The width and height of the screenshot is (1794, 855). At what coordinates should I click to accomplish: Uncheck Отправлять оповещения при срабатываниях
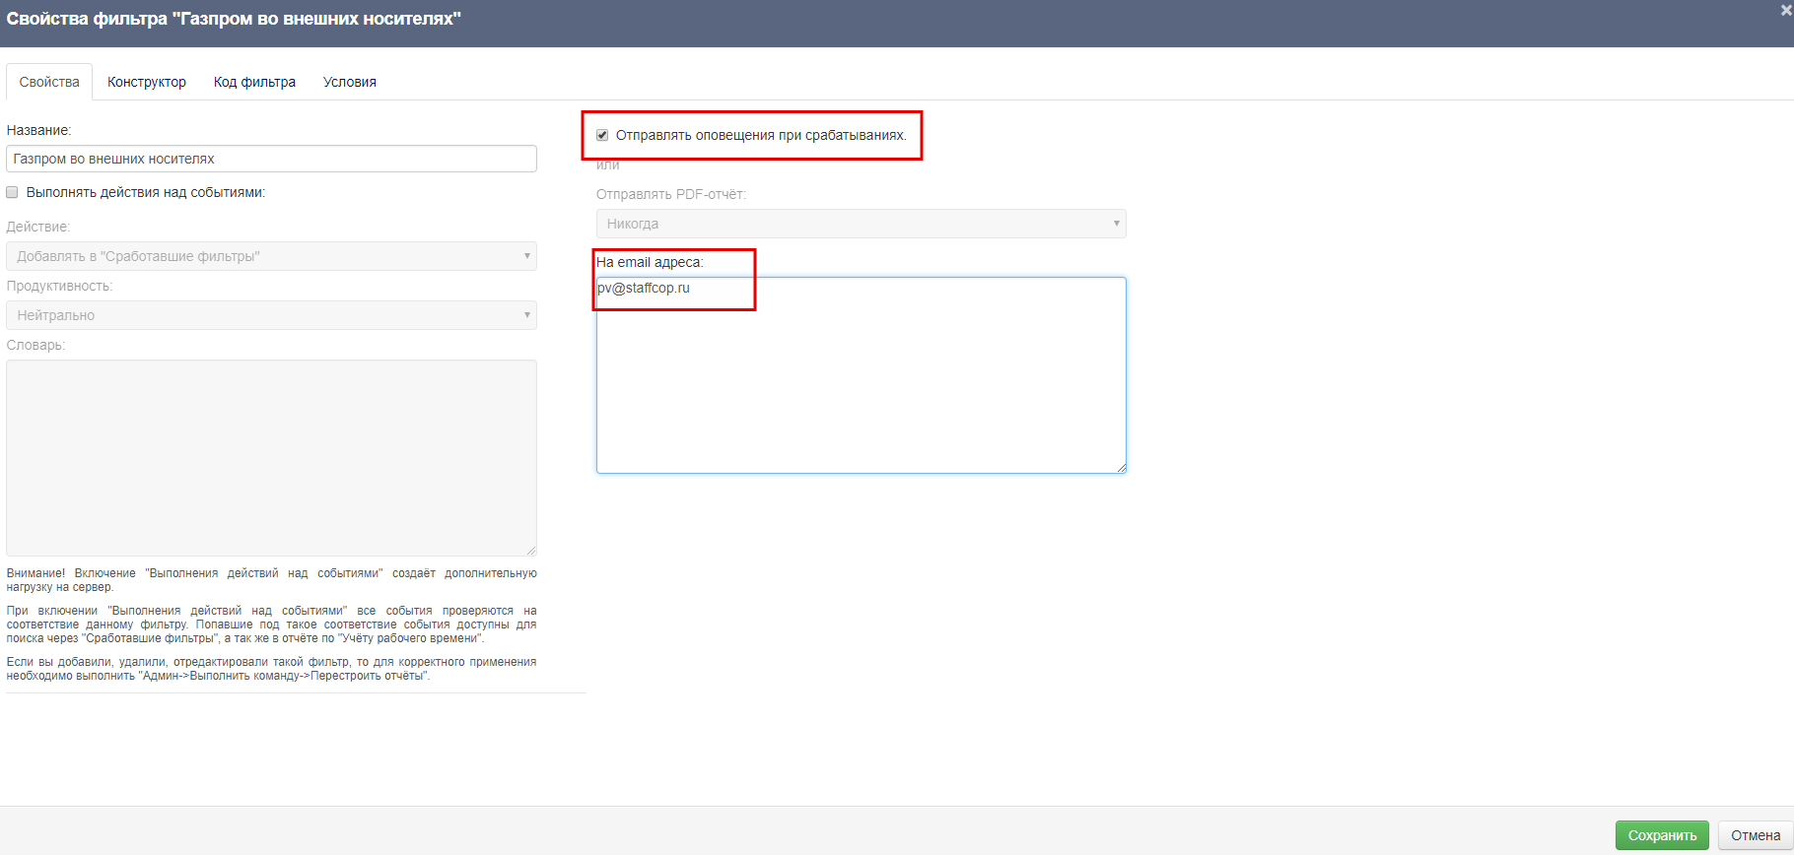pos(602,135)
